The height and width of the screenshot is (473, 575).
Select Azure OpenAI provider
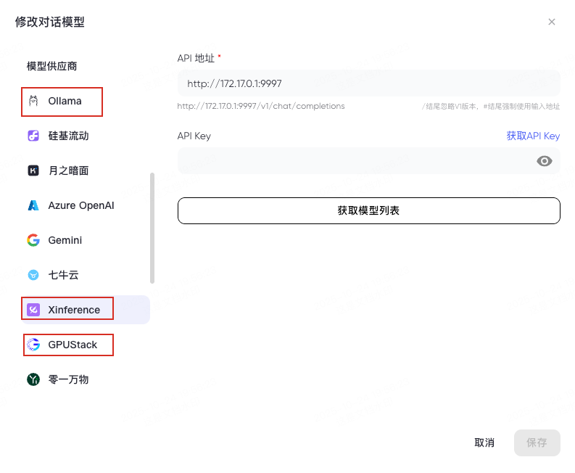click(x=81, y=205)
